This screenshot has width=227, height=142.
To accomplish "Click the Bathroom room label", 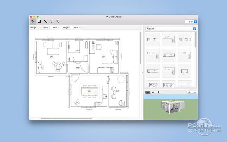I will [x=78, y=51].
